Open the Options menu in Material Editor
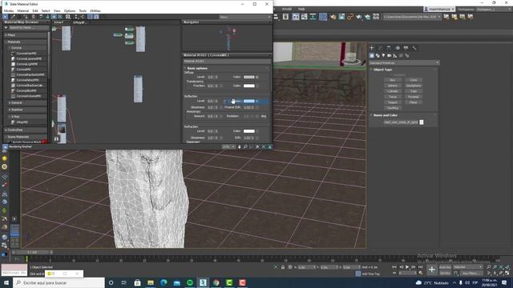This screenshot has width=513, height=288. click(70, 10)
